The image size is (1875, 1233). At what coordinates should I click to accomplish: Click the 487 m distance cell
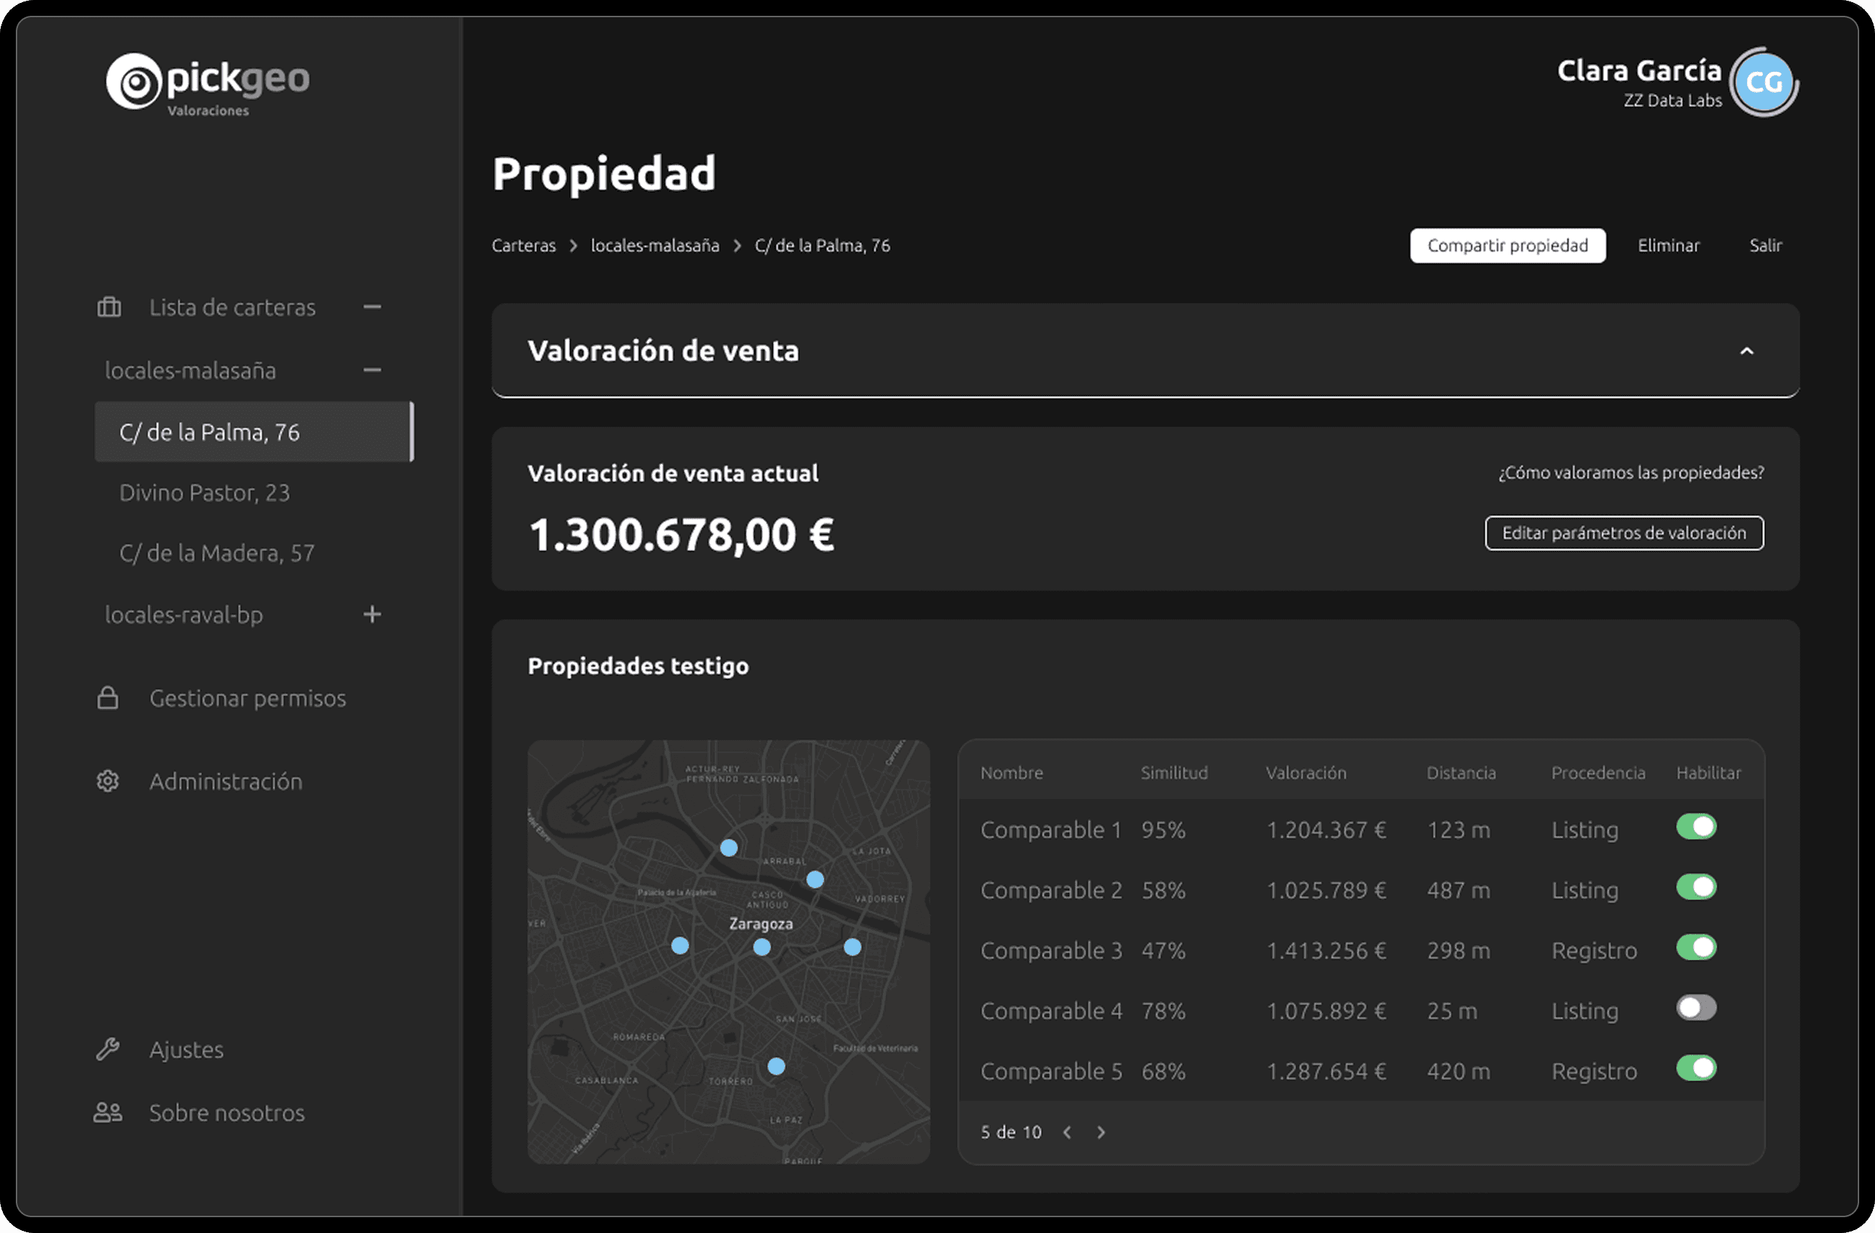coord(1458,890)
